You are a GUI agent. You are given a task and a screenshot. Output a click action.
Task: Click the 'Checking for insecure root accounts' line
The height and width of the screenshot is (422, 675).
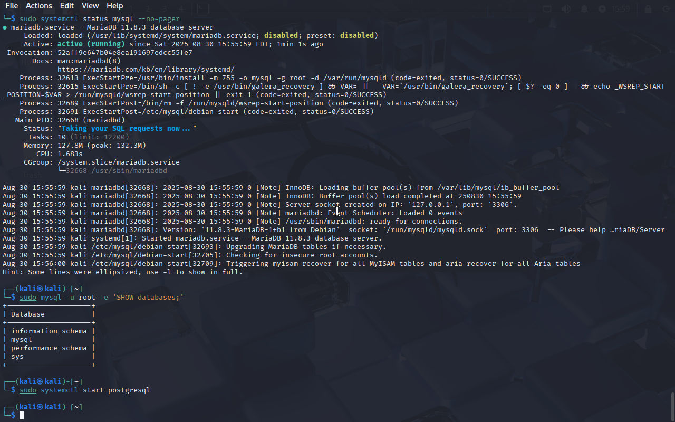coord(190,255)
